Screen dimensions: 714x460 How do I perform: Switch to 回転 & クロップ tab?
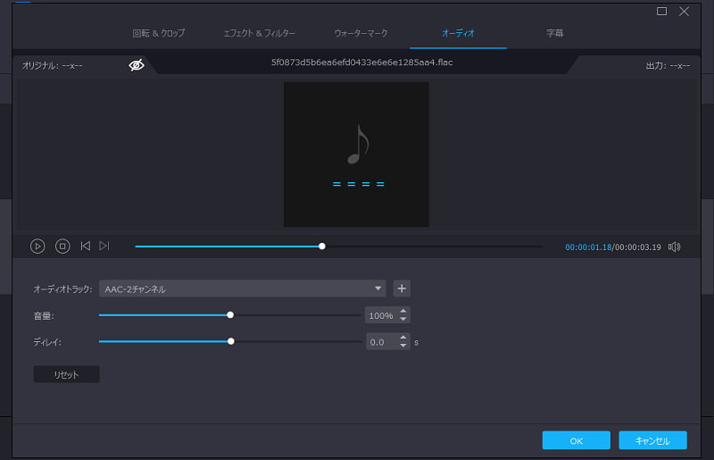click(x=159, y=33)
